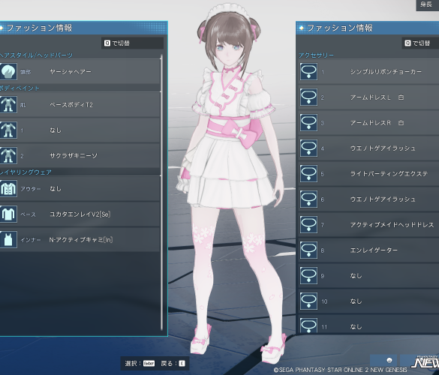Click the body paint 1 icon
Viewport: 439px width, 375px height.
pyautogui.click(x=8, y=130)
